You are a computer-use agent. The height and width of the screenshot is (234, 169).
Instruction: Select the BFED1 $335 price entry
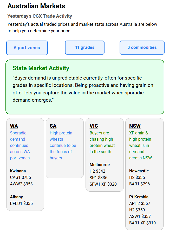tap(21, 203)
